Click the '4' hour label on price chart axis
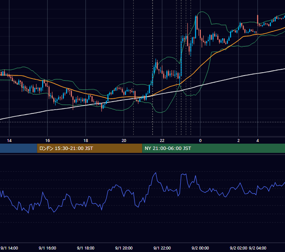This screenshot has width=285, height=252. click(258, 141)
